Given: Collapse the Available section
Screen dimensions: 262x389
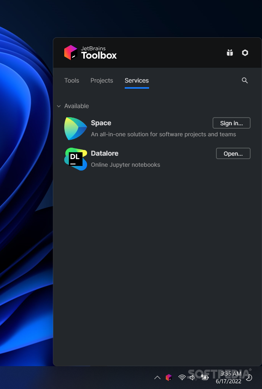Looking at the screenshot, I should pos(59,106).
